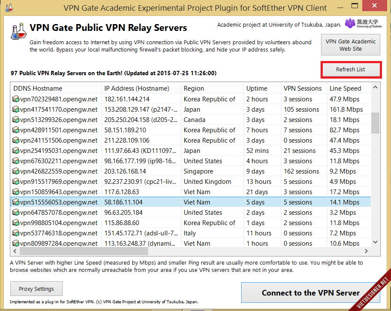Sort list by Line Speed column header
The width and height of the screenshot is (391, 311).
point(349,88)
